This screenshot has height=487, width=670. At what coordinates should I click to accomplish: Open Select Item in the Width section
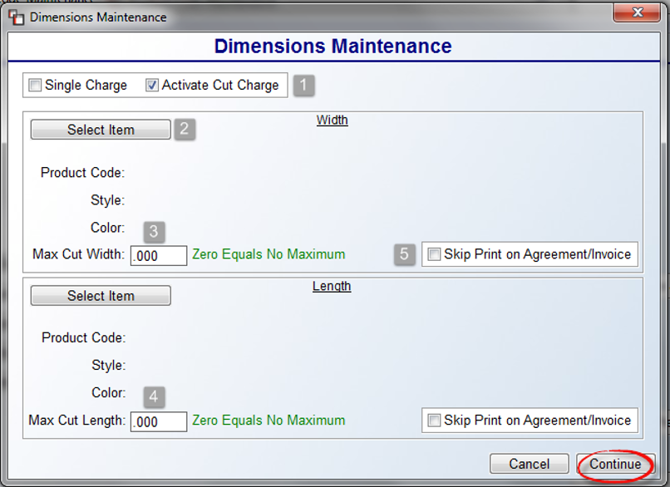click(101, 130)
